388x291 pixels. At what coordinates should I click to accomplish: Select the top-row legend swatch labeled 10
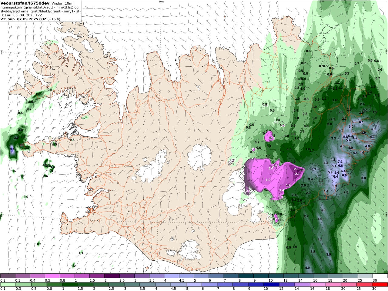(x=276, y=276)
